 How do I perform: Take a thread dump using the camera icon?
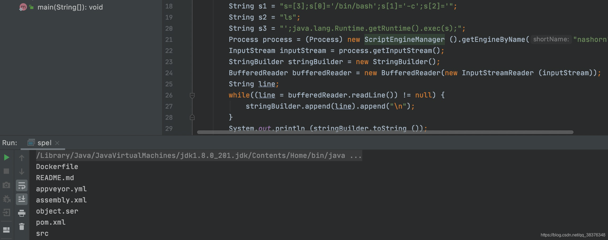tap(6, 185)
